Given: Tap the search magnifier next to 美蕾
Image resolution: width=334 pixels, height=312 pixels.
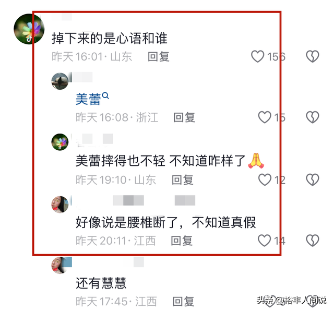Looking at the screenshot, I should (x=105, y=95).
